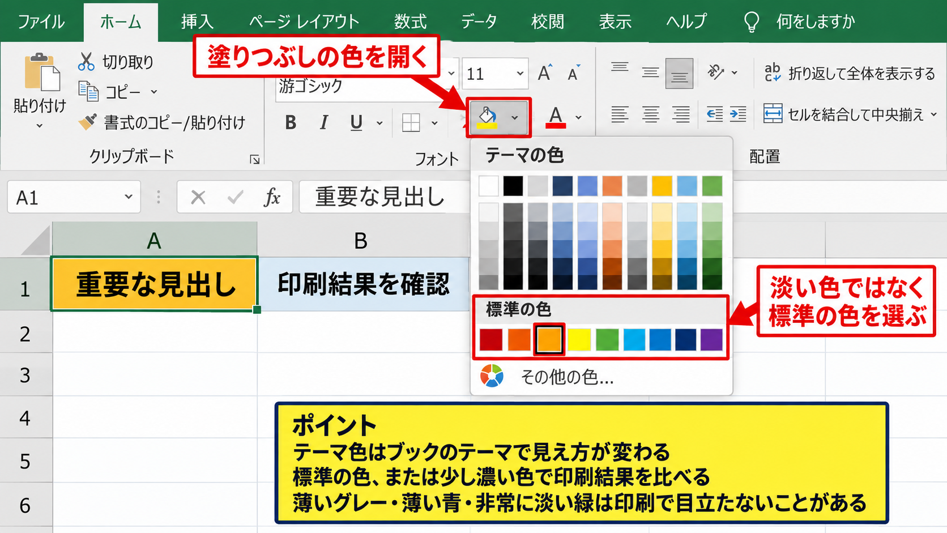This screenshot has height=533, width=947.
Task: Increase font size with large A
Action: tap(544, 73)
